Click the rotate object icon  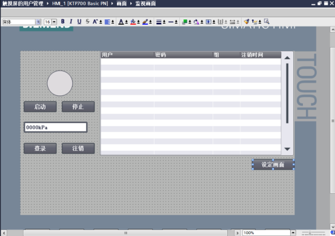tap(196, 22)
